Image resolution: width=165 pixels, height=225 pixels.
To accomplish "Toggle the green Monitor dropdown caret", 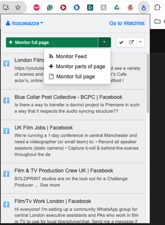I will click(x=104, y=42).
